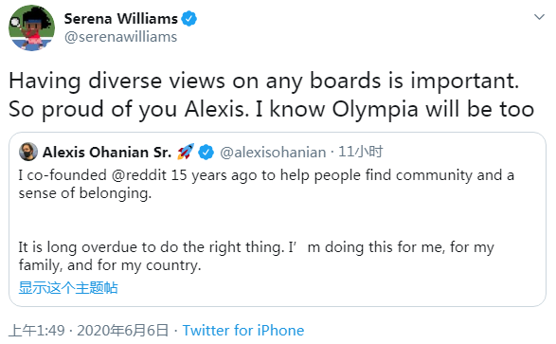Open the quoted tweet card body
Image resolution: width=556 pixels, height=344 pixels.
[278, 219]
